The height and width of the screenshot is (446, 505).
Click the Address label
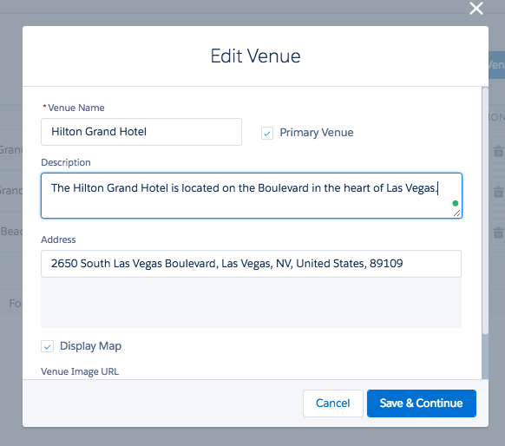pos(58,239)
